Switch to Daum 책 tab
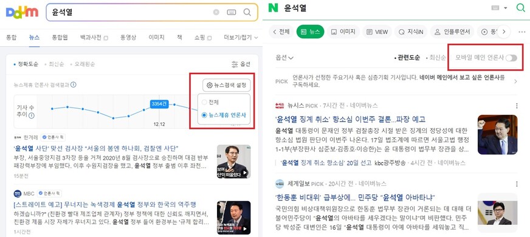 point(179,38)
